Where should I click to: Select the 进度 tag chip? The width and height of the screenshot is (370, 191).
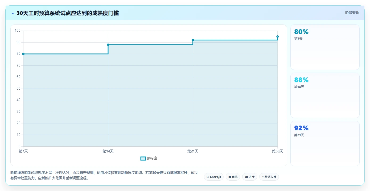(x=250, y=177)
